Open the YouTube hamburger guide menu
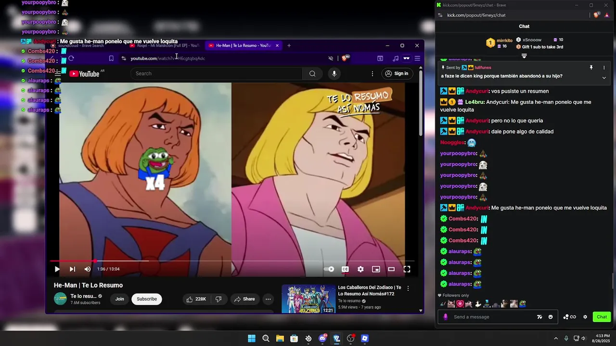The image size is (616, 346). [58, 74]
